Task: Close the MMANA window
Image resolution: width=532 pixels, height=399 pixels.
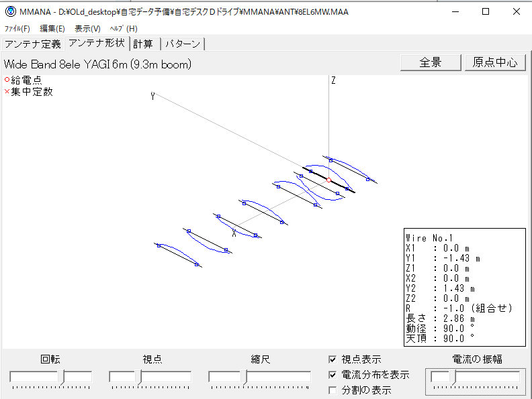Action: [515, 11]
